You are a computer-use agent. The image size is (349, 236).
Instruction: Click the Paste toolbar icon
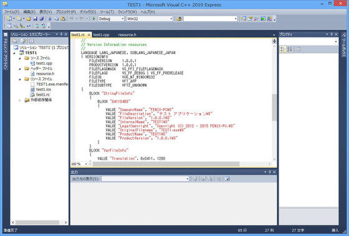click(63, 19)
